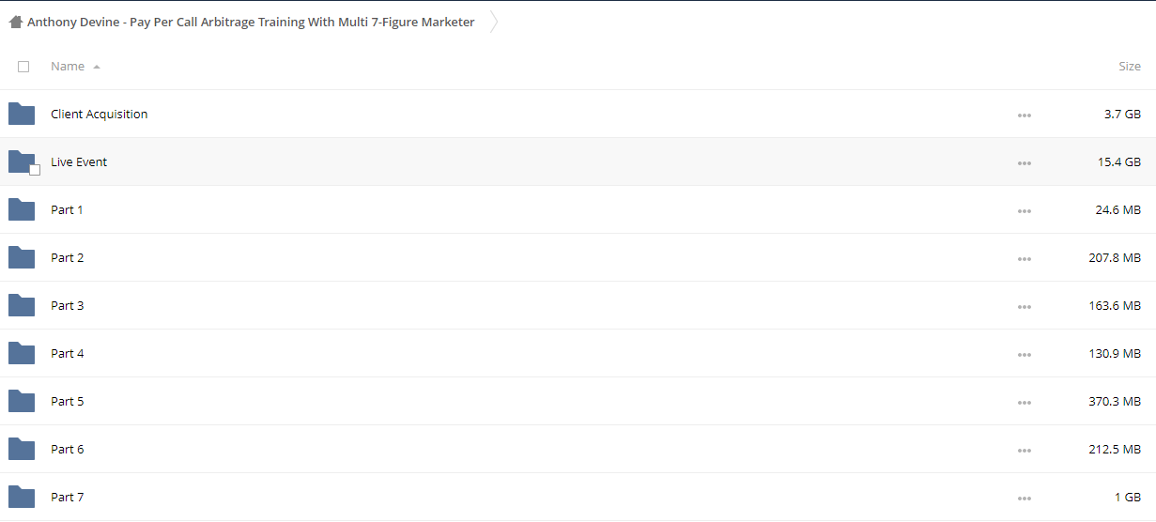Open the Part 7 folder icon
The height and width of the screenshot is (522, 1156).
click(x=22, y=498)
